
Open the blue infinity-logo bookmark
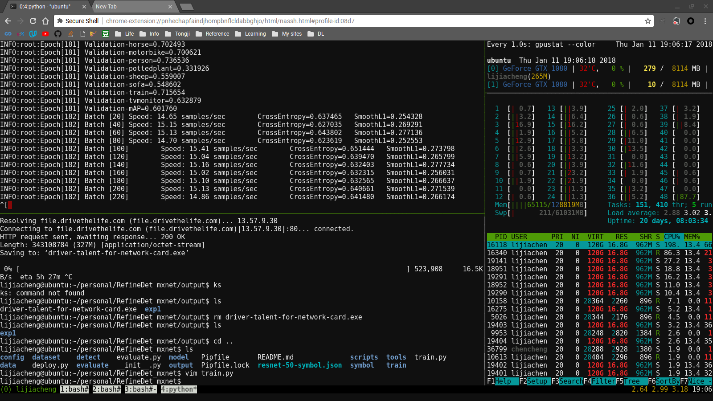(x=8, y=34)
